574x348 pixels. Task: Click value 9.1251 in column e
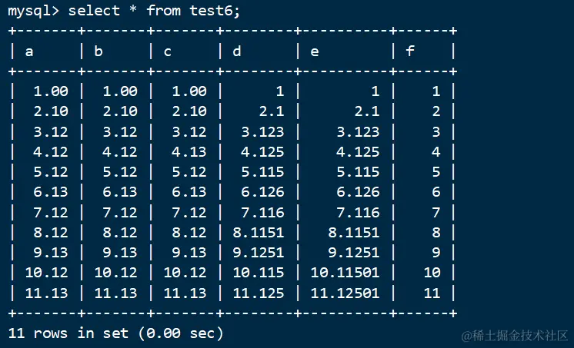click(354, 252)
